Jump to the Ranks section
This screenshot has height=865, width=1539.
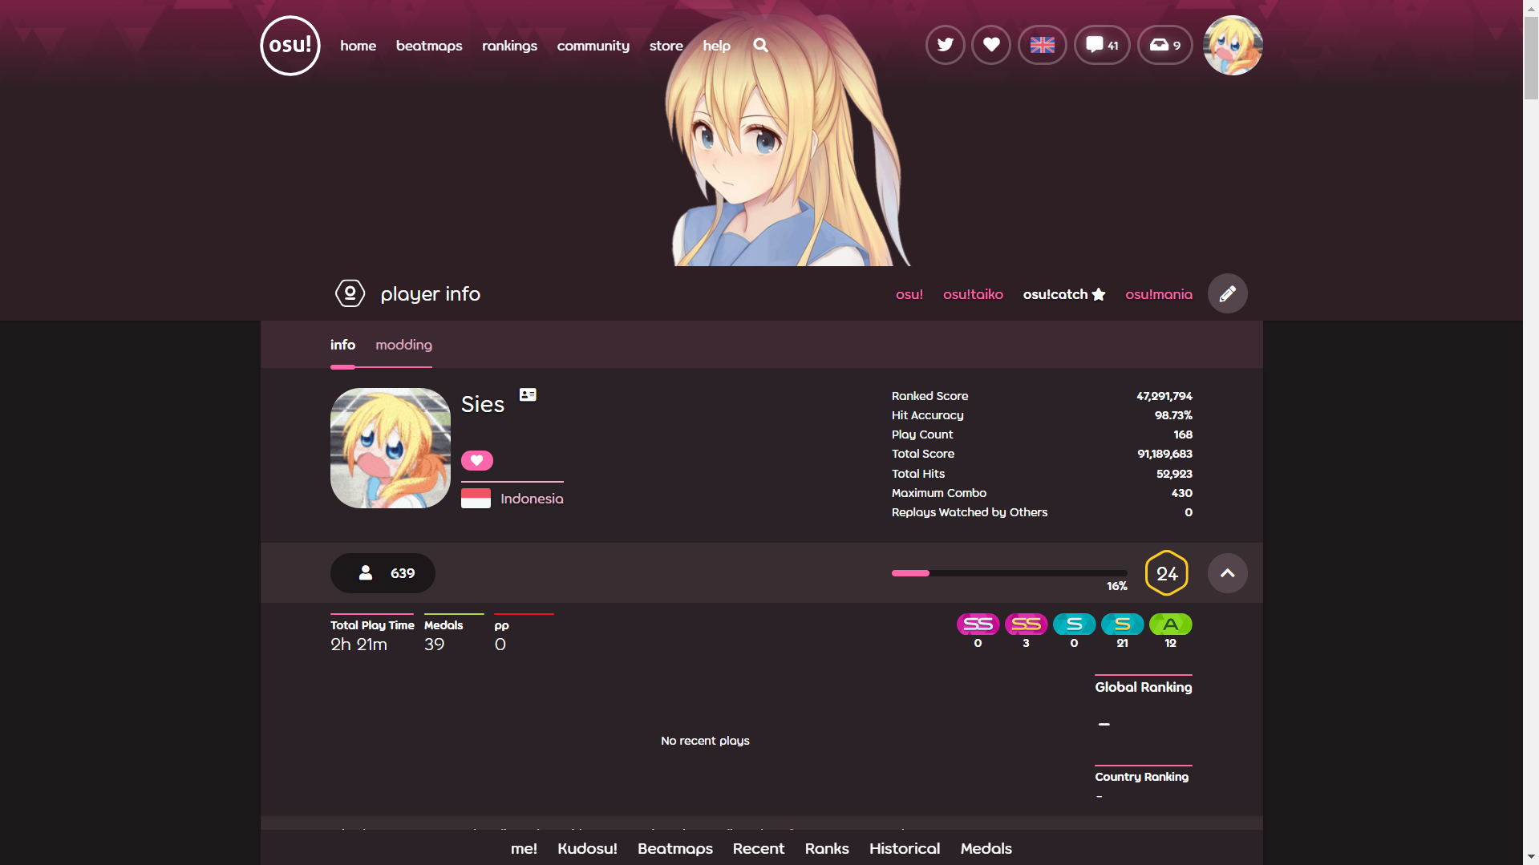pos(827,848)
